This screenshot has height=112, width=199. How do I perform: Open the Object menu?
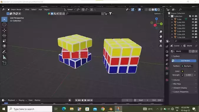coord(47,9)
